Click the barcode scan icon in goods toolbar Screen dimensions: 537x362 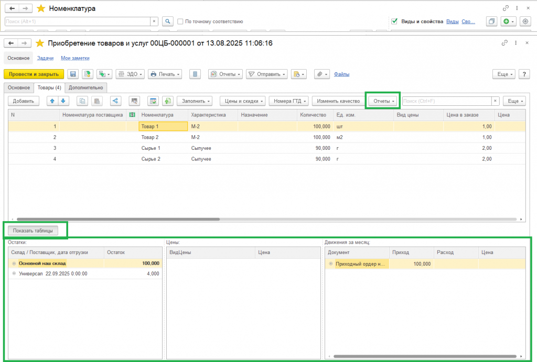tap(134, 101)
